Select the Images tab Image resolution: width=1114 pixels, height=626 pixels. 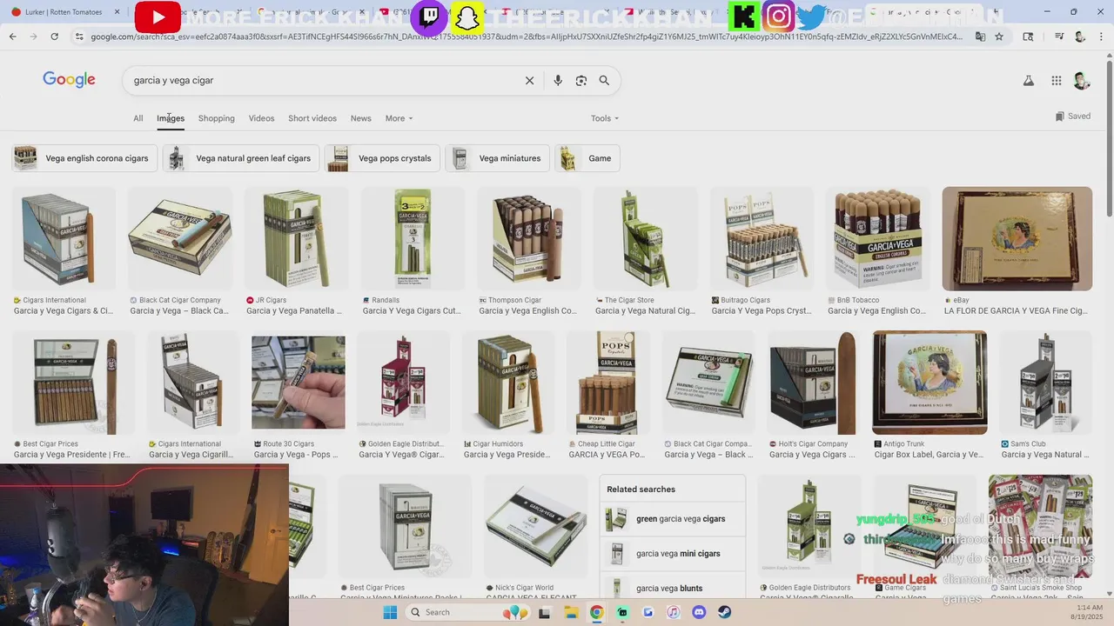click(x=171, y=118)
